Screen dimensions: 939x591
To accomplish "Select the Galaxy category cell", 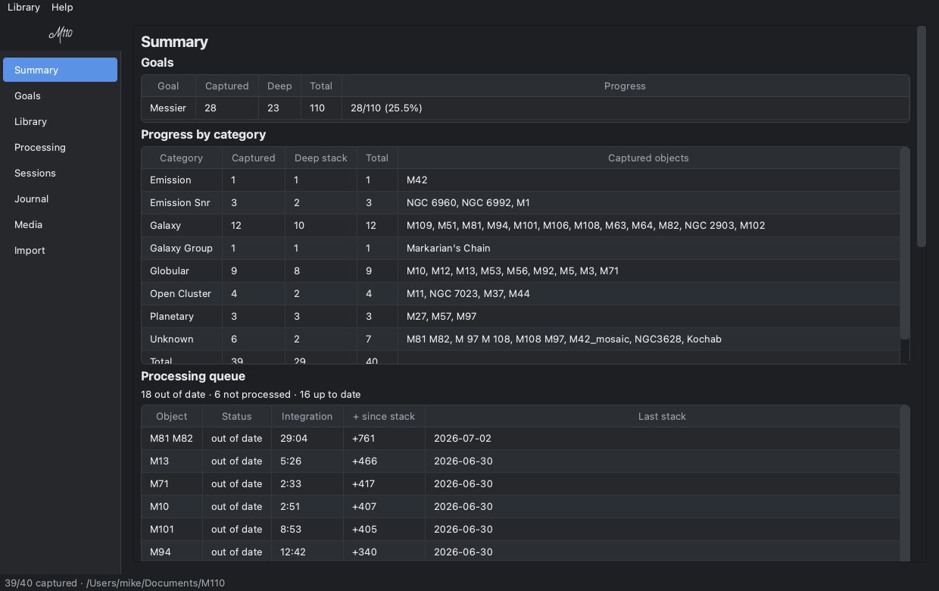I will tap(181, 225).
